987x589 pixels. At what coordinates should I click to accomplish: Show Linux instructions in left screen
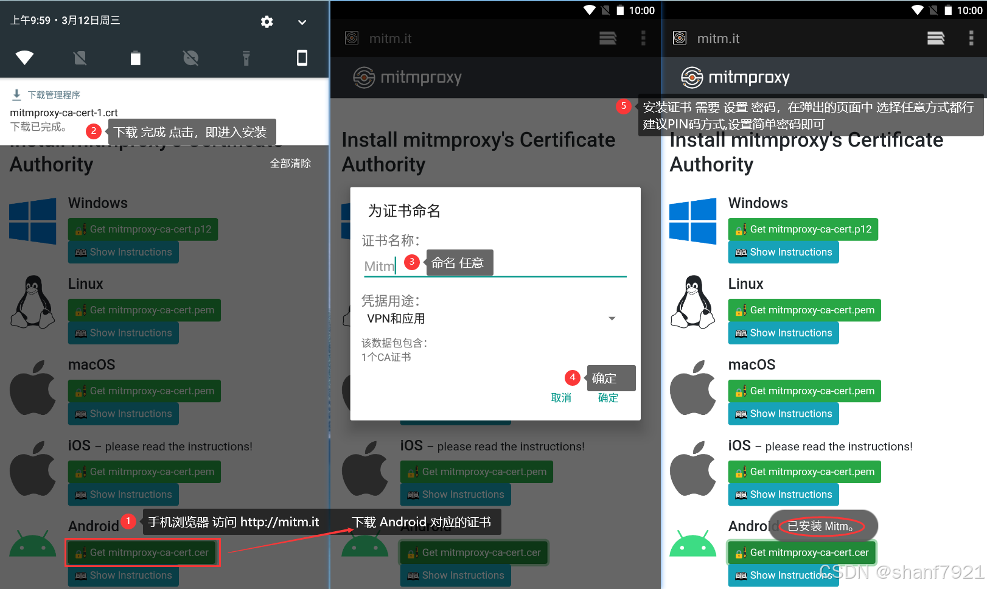pos(124,333)
